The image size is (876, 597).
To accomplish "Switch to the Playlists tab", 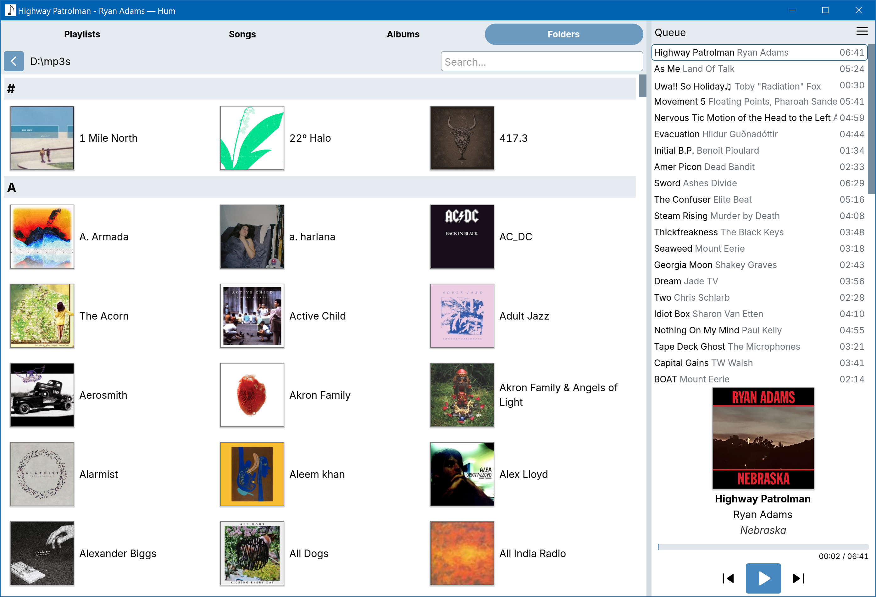I will click(x=82, y=34).
